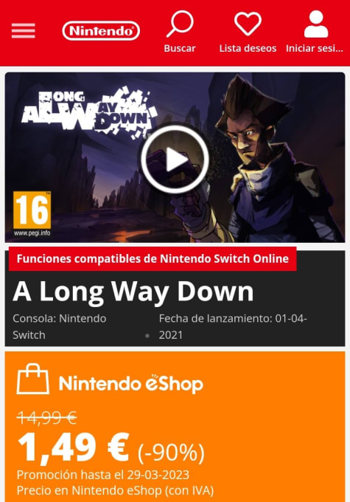Viewport: 350px width, 502px height.
Task: Click the (-90%) discount label
Action: (x=171, y=453)
